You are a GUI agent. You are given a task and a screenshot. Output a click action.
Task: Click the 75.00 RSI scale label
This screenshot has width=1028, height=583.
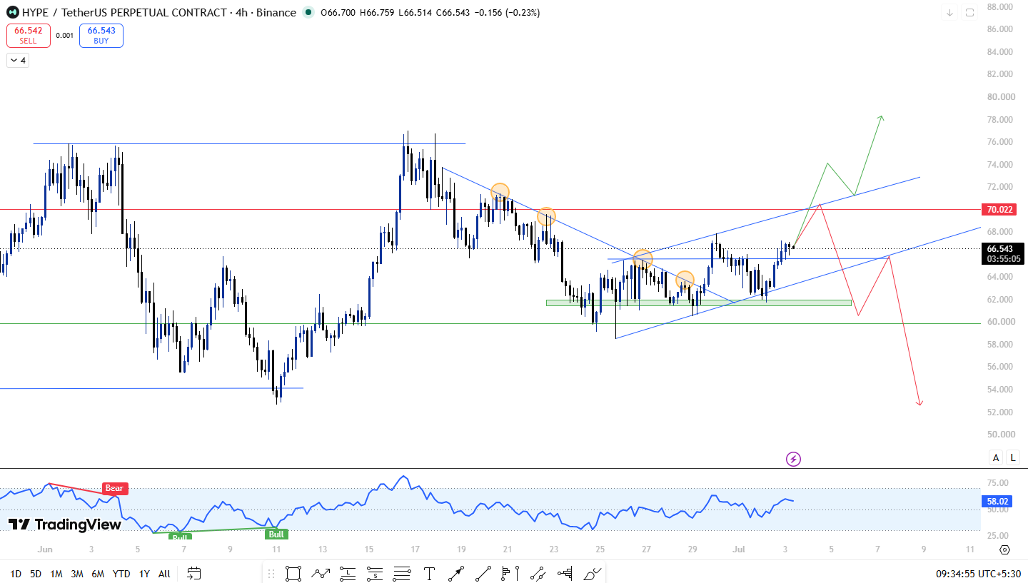point(997,483)
